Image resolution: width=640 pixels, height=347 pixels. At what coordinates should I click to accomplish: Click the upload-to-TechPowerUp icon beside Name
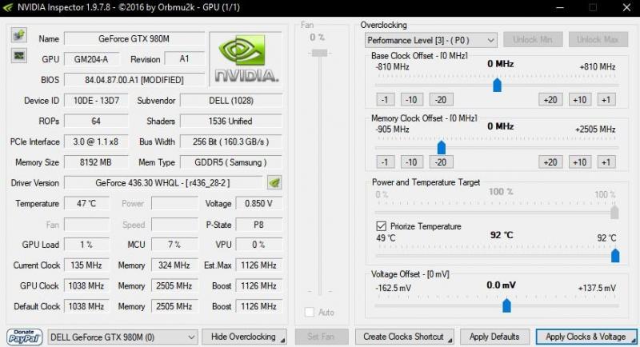tap(18, 35)
